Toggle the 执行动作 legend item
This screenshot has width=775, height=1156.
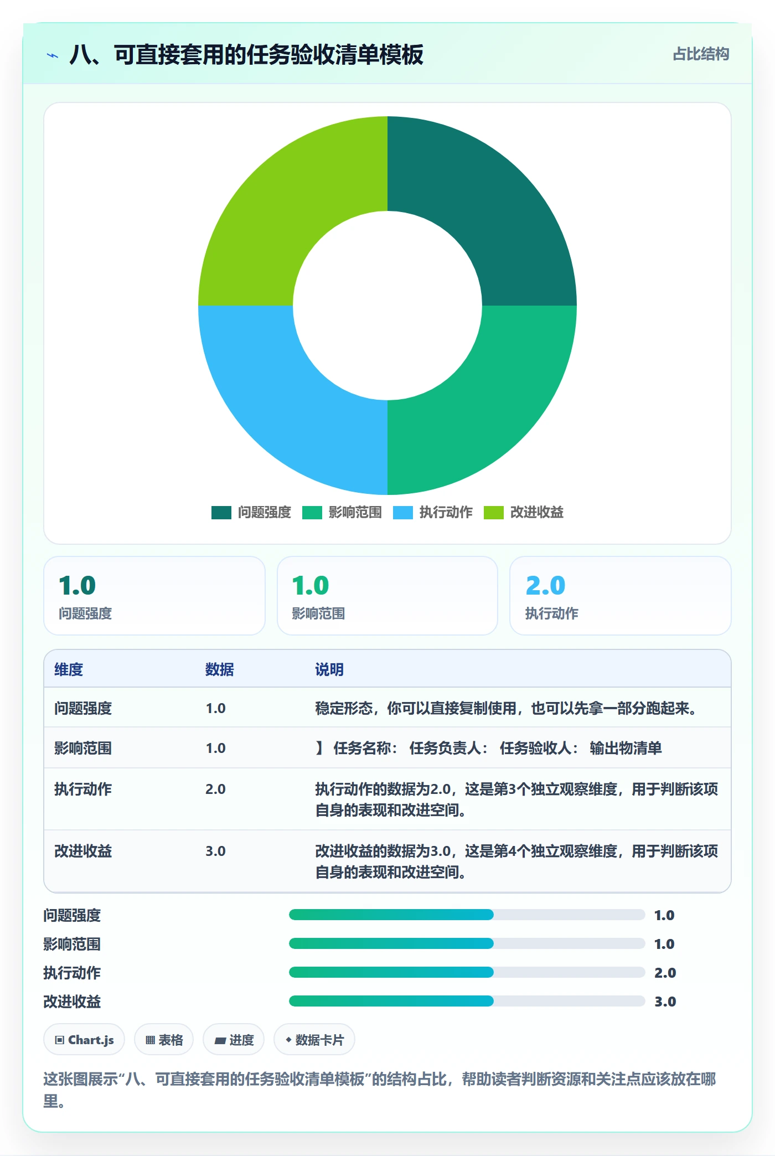click(433, 512)
